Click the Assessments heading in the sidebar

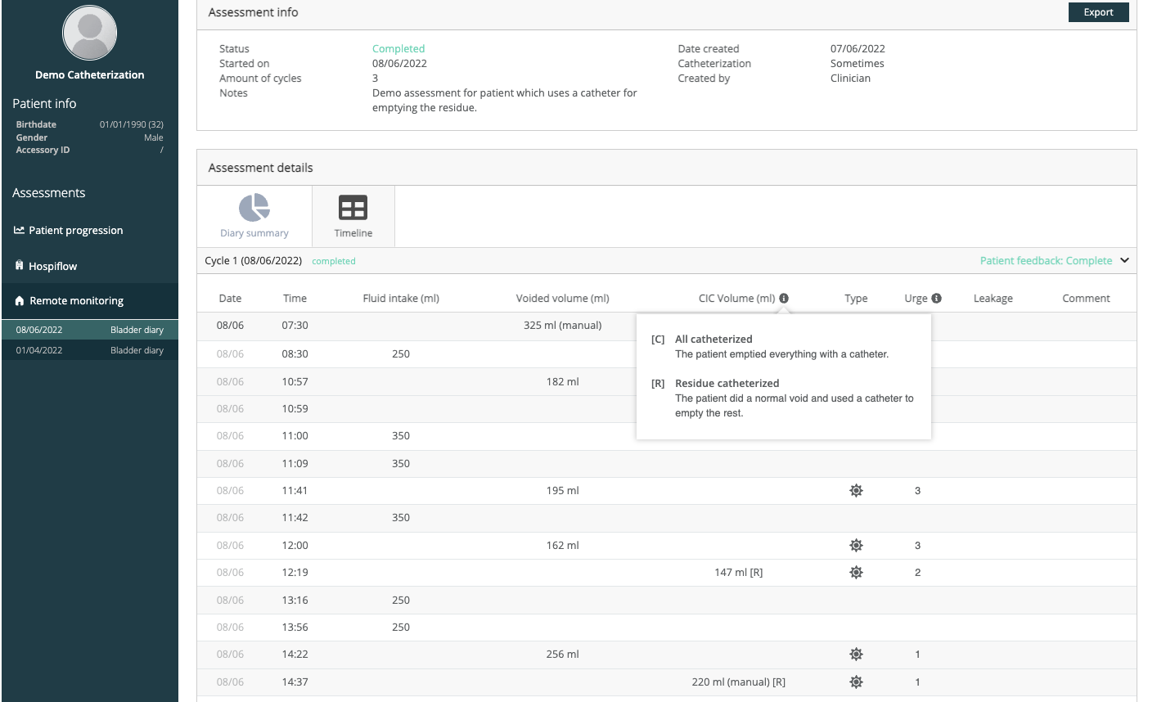[49, 193]
